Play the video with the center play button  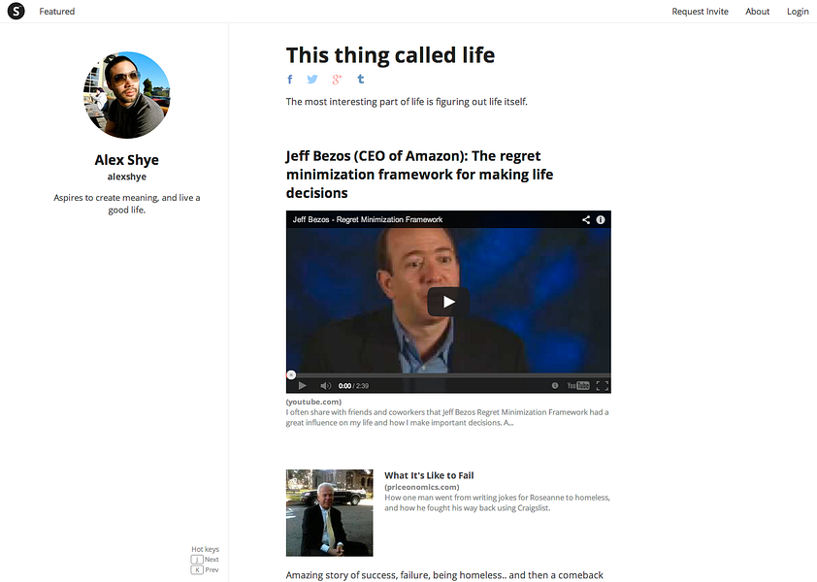[448, 302]
